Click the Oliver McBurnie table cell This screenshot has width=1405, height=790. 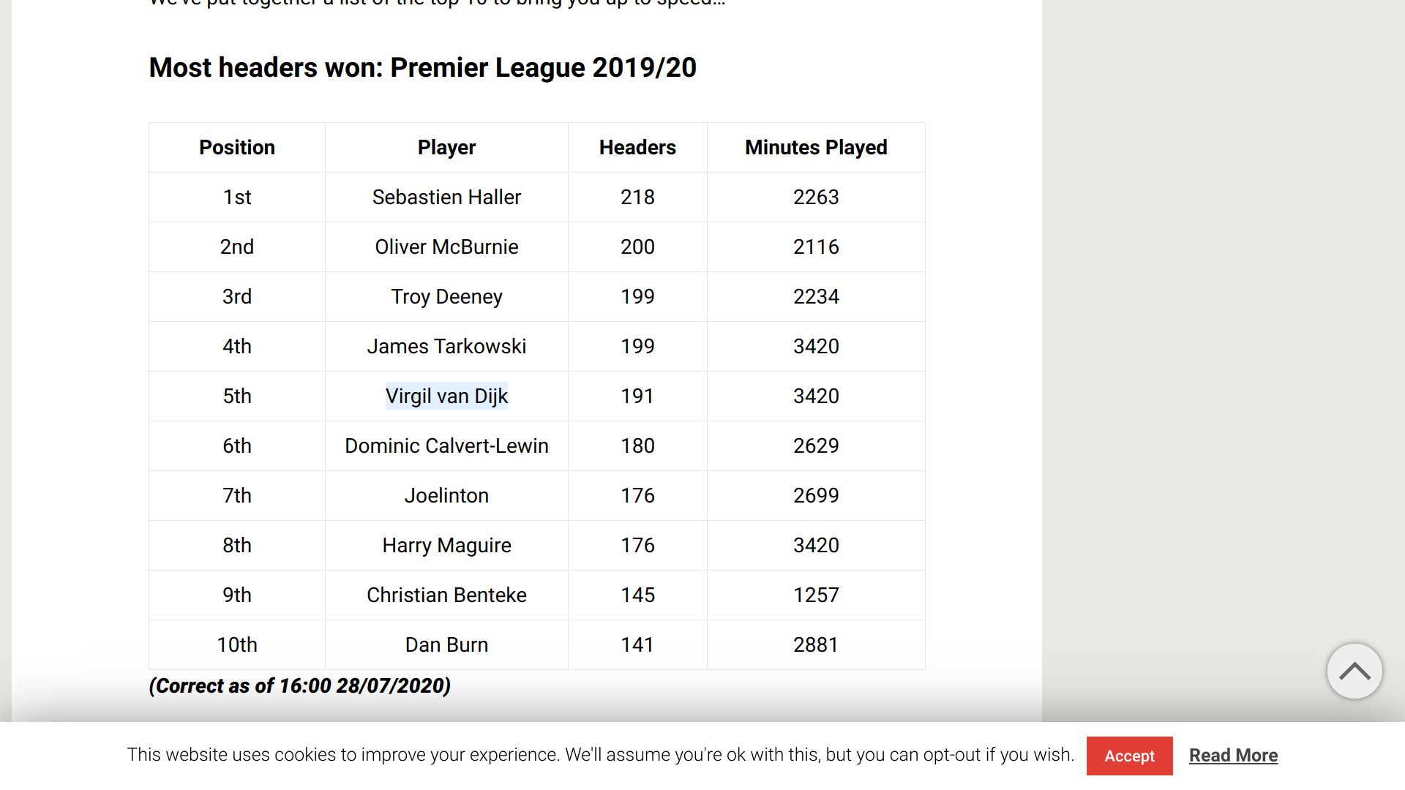point(446,247)
